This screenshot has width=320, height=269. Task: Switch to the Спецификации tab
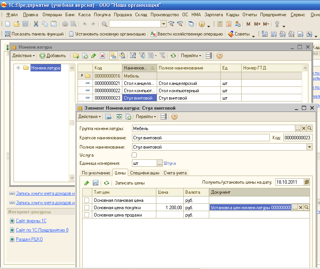pyautogui.click(x=145, y=173)
